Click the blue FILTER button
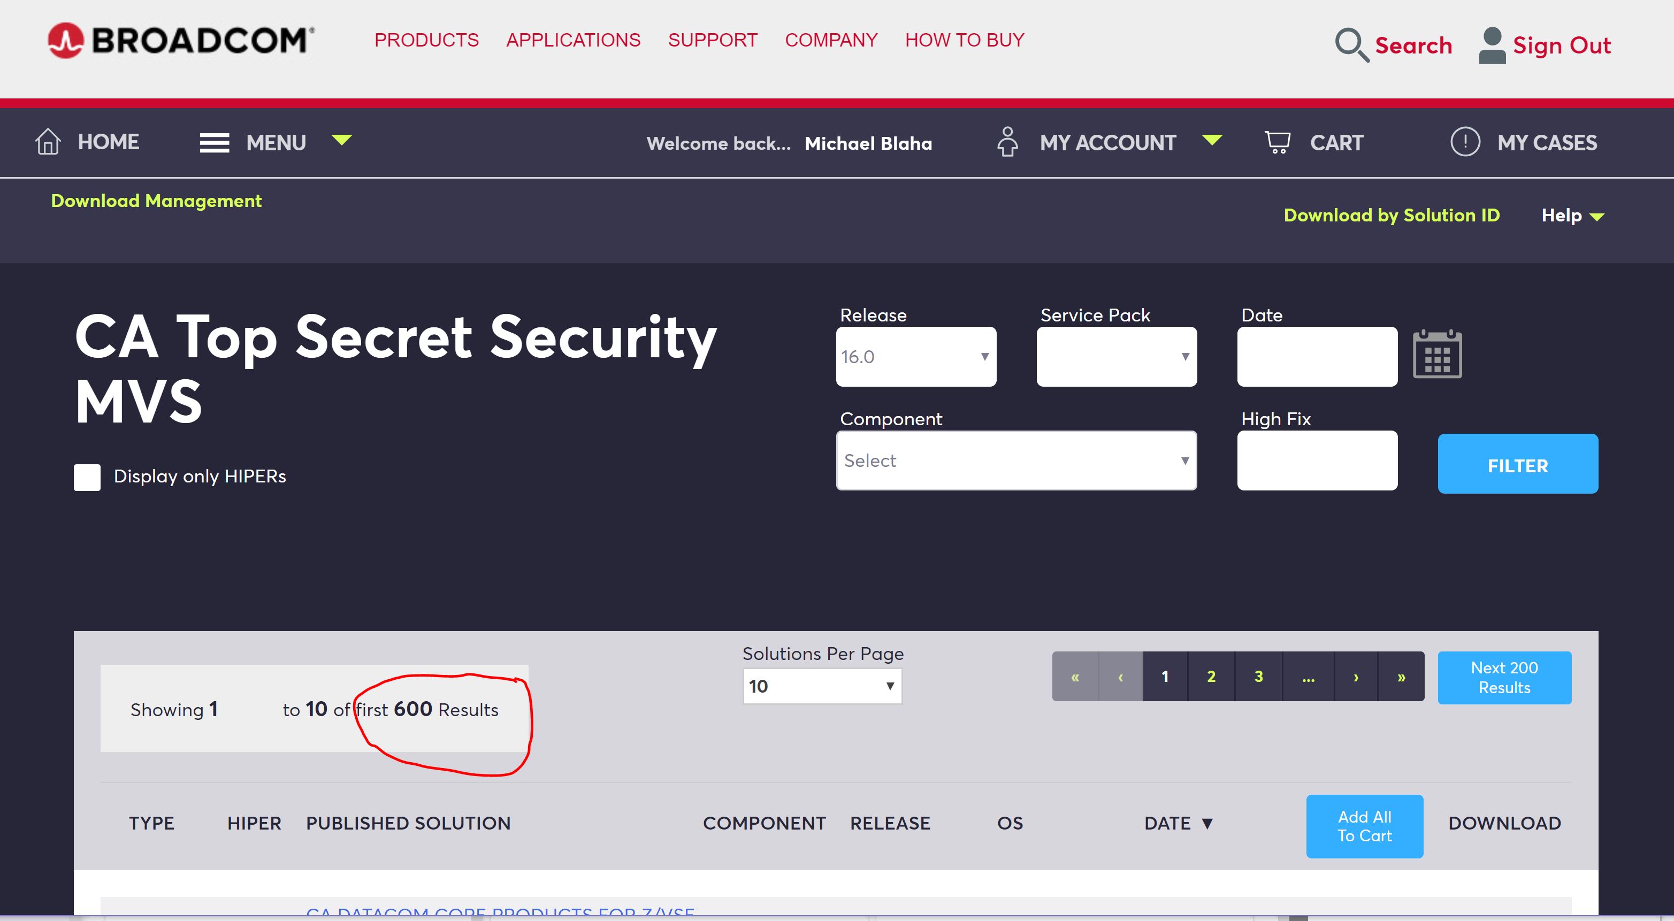Screen dimensions: 1674x921 pyautogui.click(x=1517, y=464)
